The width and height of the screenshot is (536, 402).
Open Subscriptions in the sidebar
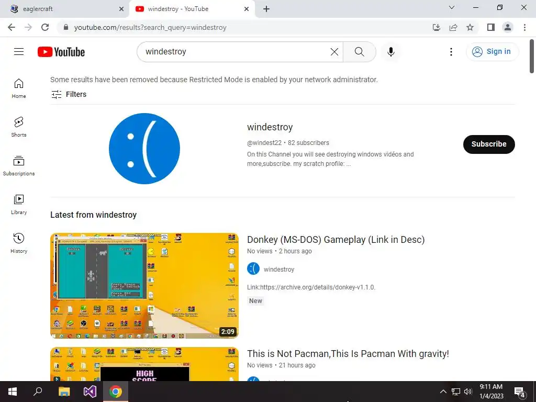pyautogui.click(x=19, y=166)
